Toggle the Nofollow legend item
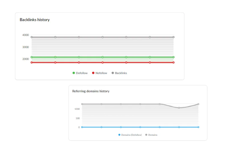Image resolution: width=225 pixels, height=146 pixels. pyautogui.click(x=100, y=73)
